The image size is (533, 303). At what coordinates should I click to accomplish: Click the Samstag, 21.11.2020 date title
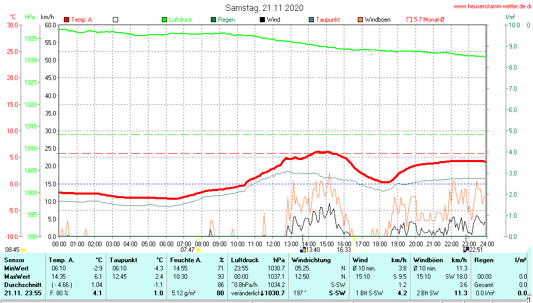[x=264, y=8]
